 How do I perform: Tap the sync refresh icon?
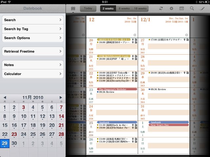point(161,9)
